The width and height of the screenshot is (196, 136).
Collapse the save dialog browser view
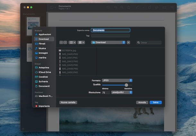pyautogui.click(x=129, y=42)
